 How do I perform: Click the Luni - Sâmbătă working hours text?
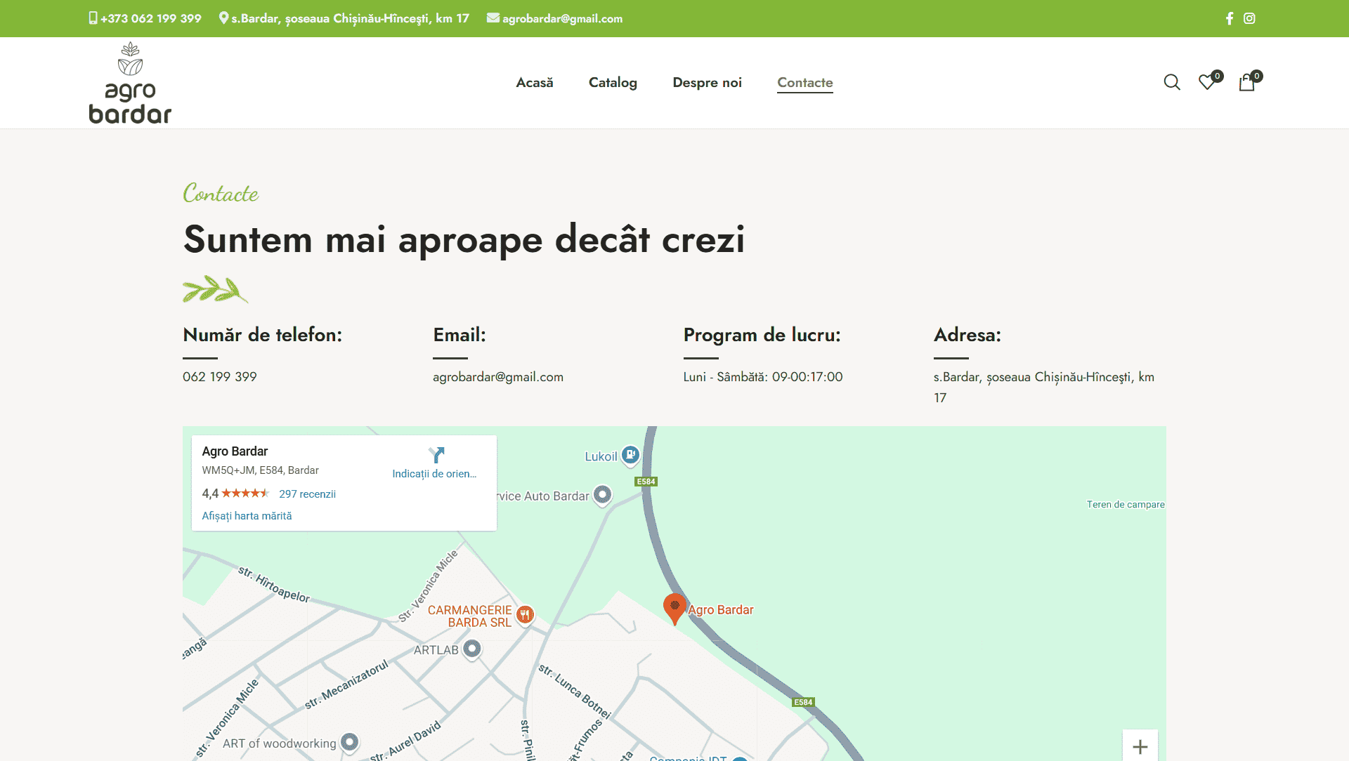click(x=763, y=377)
